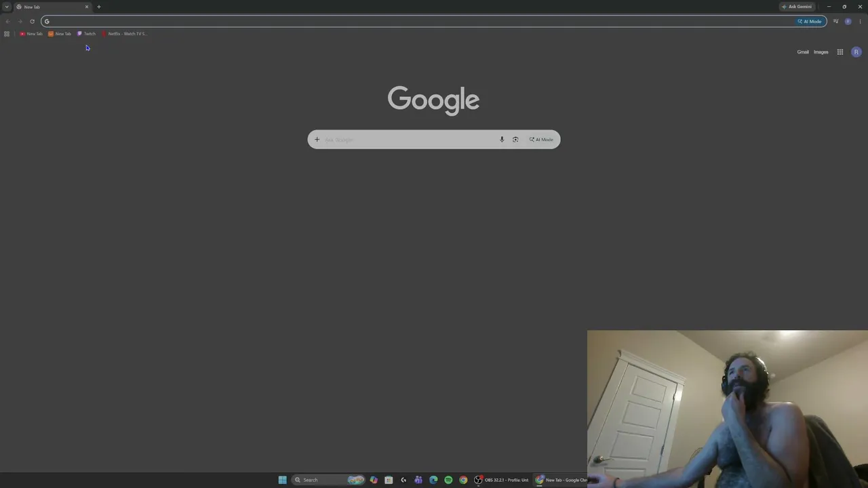This screenshot has height=488, width=868.
Task: Open the Google account avatar on page
Action: [x=856, y=52]
